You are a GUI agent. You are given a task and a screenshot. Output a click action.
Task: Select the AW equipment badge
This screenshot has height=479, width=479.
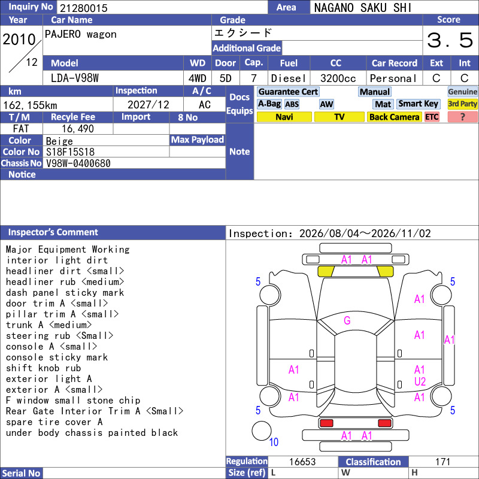(x=326, y=104)
